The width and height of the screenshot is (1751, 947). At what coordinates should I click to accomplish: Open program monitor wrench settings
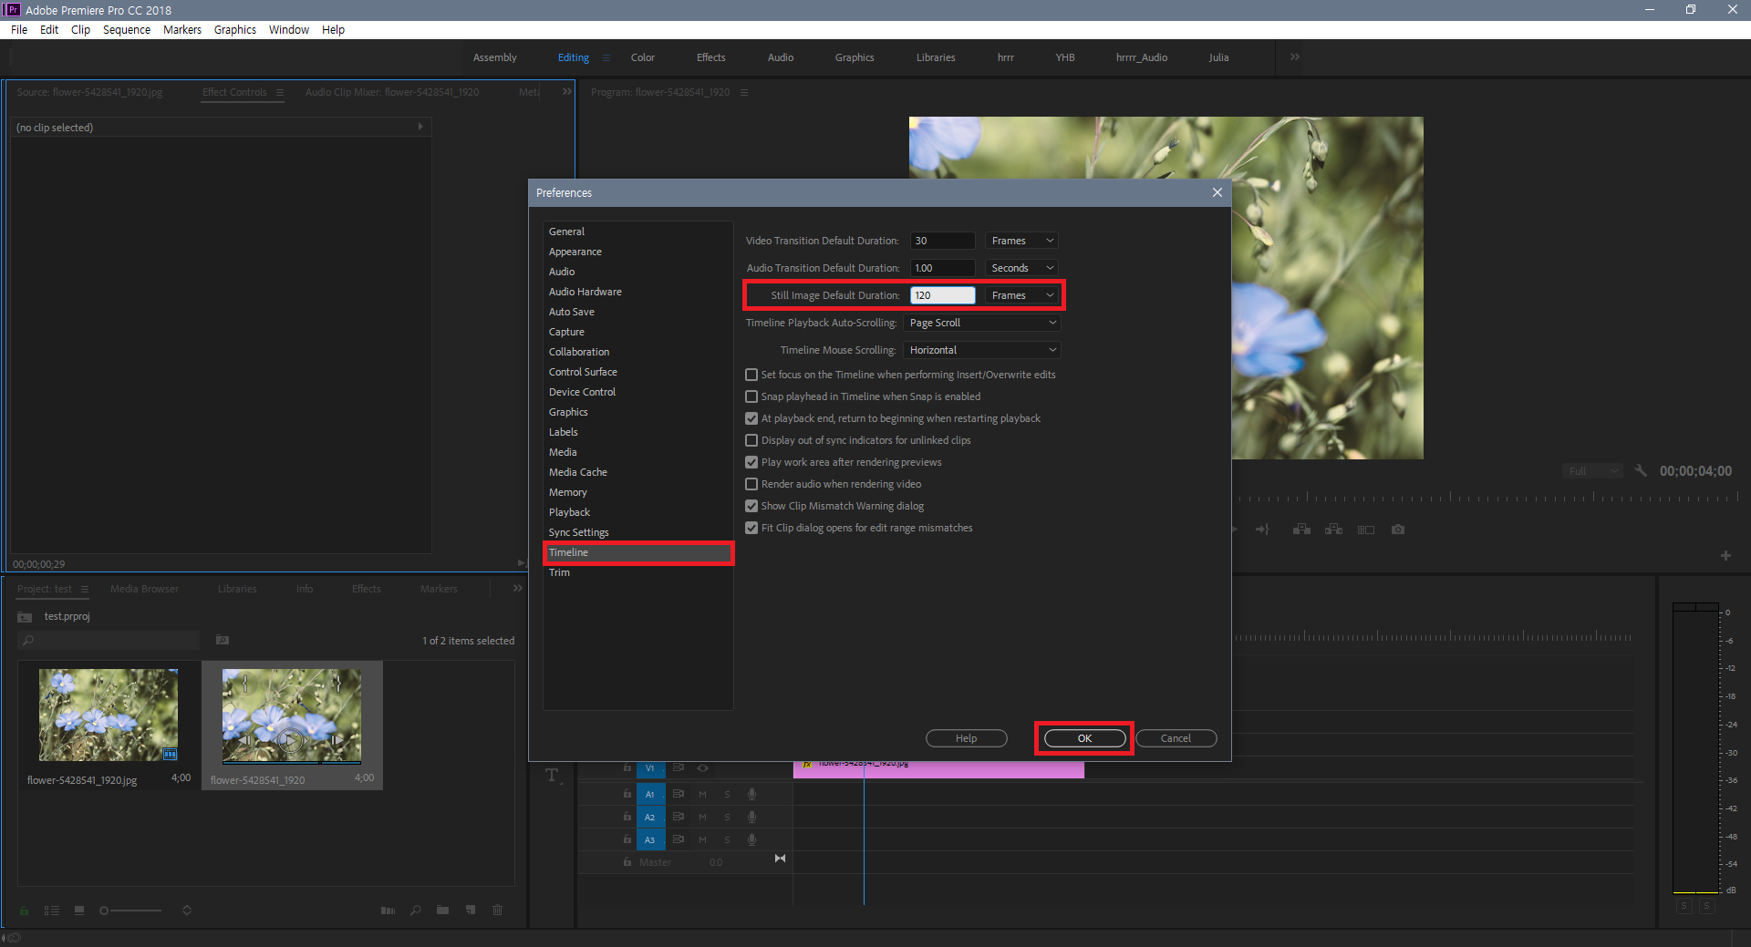coord(1641,471)
